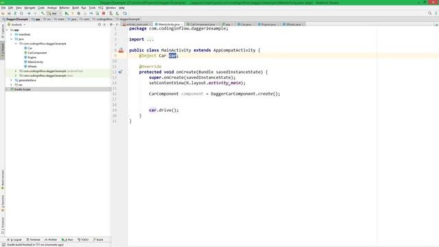Switch to the Car.java editor tab
The image size is (439, 247).
(246, 25)
